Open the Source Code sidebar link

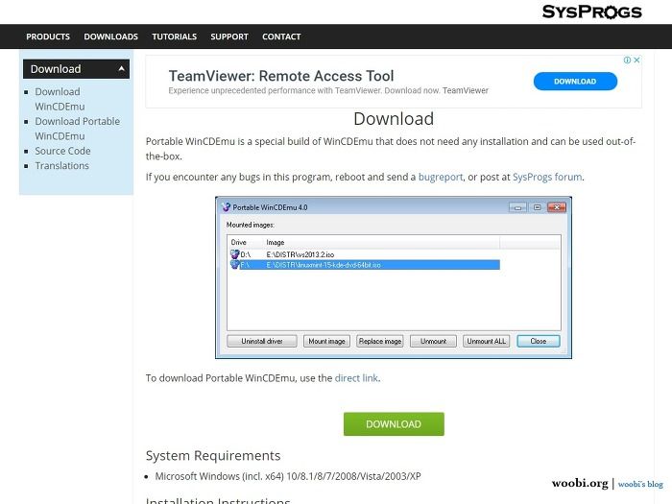(63, 151)
